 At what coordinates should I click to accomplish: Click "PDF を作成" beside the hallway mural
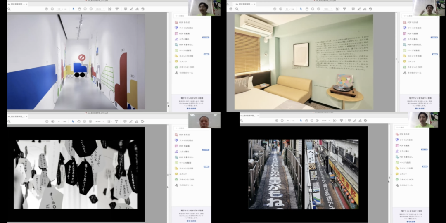(x=184, y=22)
